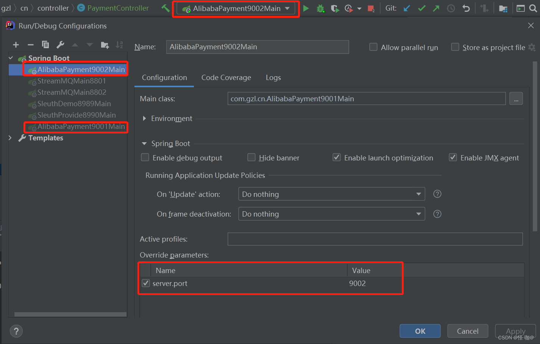Collapse Spring Boot settings section

coord(144,143)
